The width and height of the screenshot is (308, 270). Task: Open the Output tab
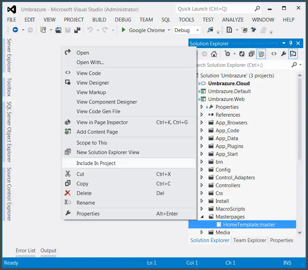click(48, 251)
